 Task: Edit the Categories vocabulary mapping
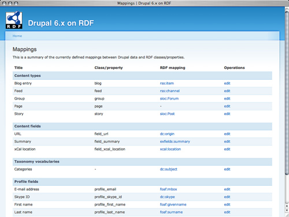click(x=227, y=169)
